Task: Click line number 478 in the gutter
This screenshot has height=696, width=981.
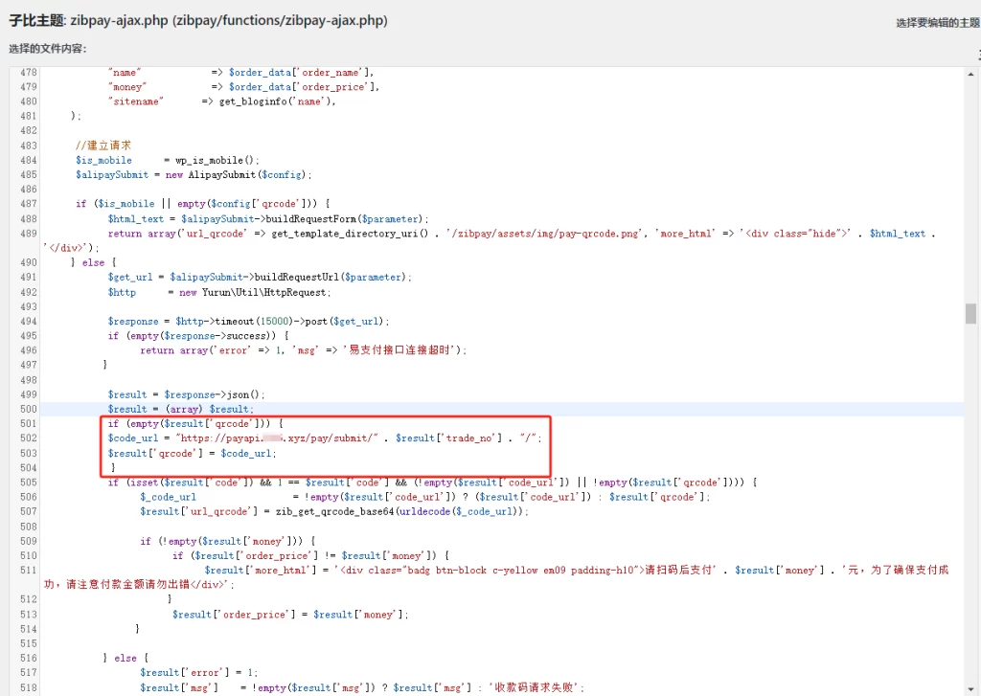Action: pyautogui.click(x=28, y=73)
